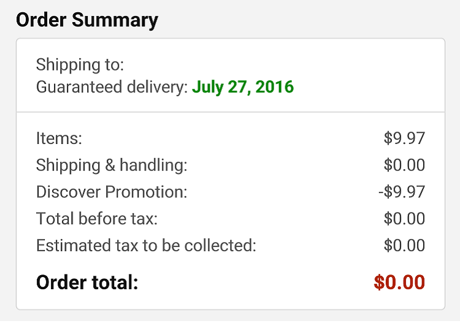
Task: Click the Order Summary heading
Action: pyautogui.click(x=87, y=20)
